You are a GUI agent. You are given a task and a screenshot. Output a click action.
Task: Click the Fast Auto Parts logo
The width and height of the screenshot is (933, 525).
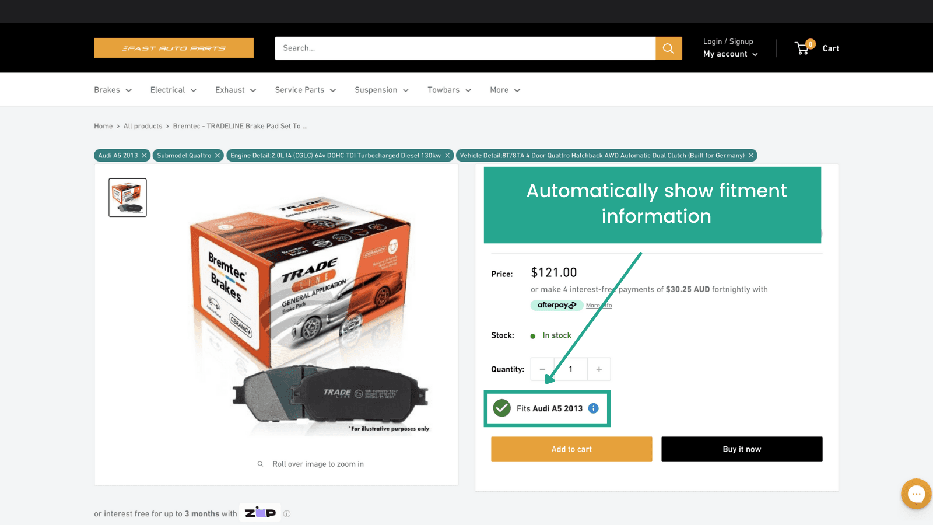174,48
